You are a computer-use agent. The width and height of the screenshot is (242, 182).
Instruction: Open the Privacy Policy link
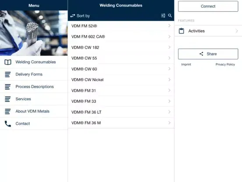click(225, 64)
